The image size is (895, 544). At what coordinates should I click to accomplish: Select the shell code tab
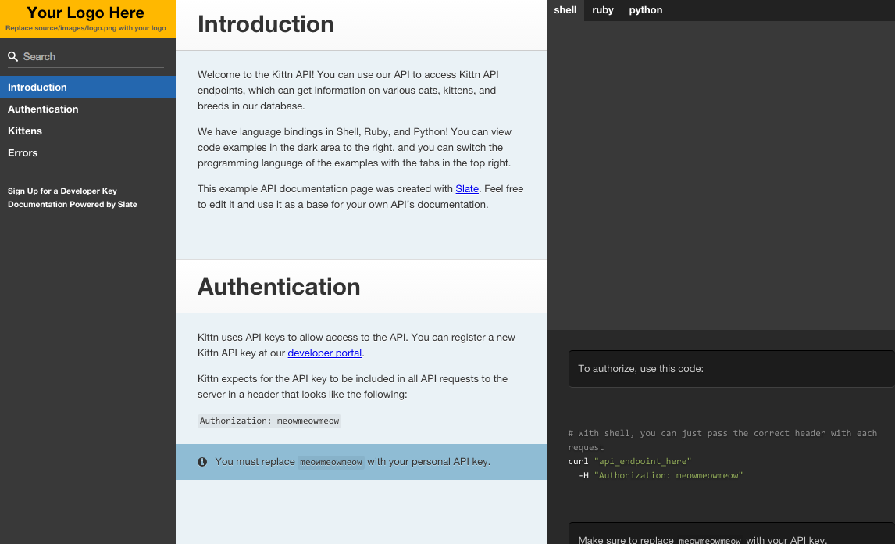[x=565, y=10]
